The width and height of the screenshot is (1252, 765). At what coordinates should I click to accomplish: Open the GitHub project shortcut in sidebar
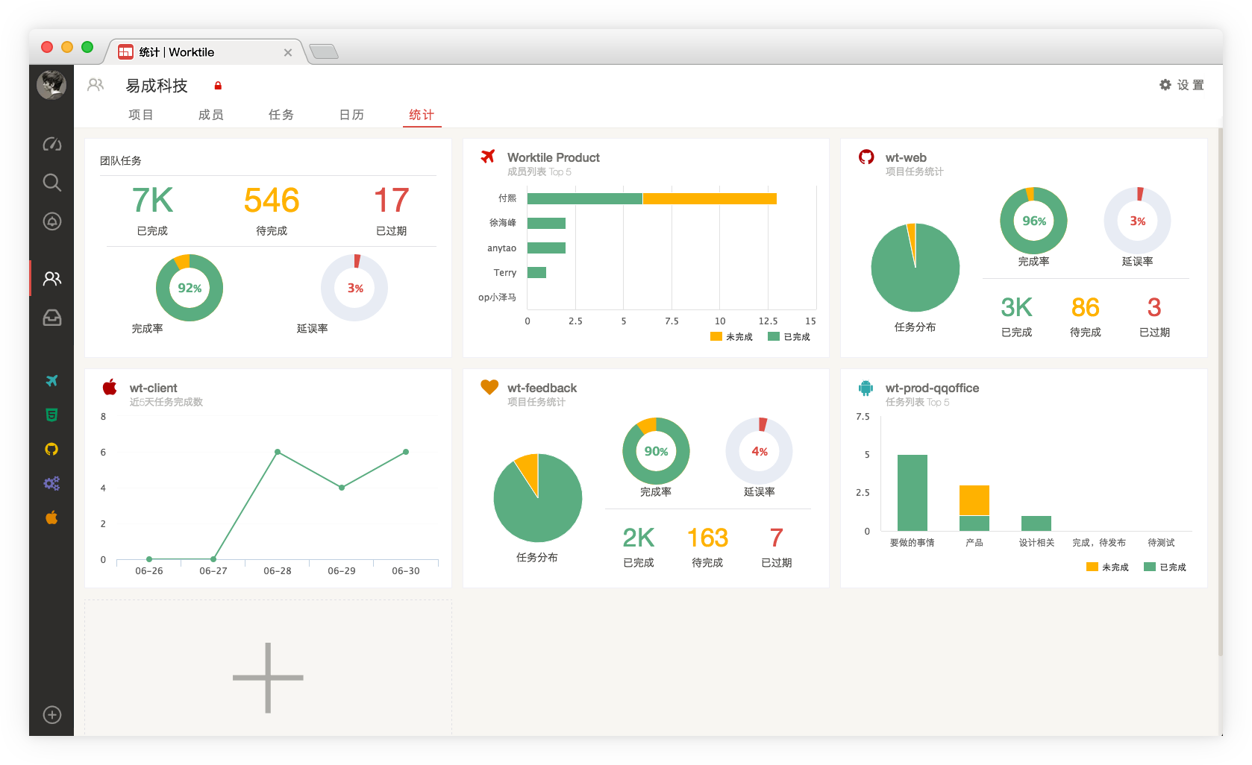click(x=51, y=450)
